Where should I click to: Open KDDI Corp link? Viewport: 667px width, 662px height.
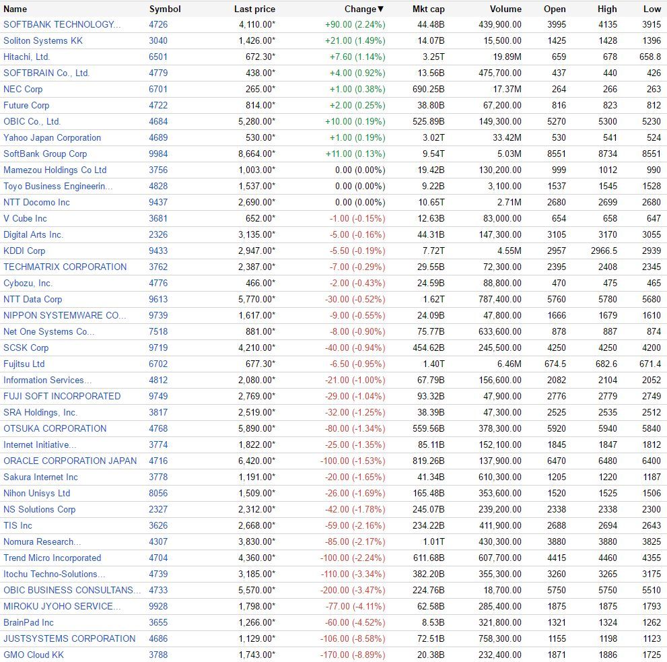24,251
